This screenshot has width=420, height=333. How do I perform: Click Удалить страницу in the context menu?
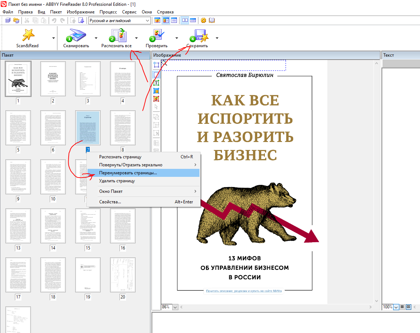tap(117, 181)
